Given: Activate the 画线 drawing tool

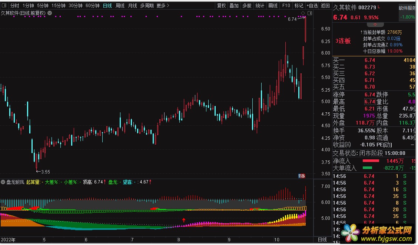Looking at the screenshot, I should coord(273,6).
